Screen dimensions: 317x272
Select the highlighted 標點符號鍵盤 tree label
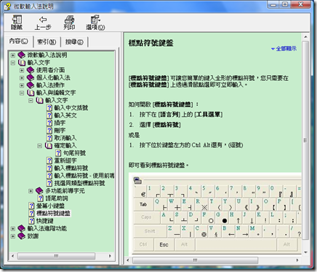(53, 213)
